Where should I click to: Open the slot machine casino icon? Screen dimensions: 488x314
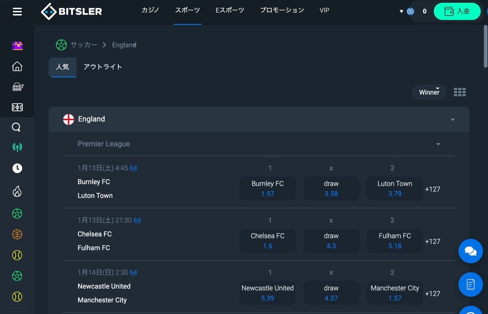pos(17,87)
